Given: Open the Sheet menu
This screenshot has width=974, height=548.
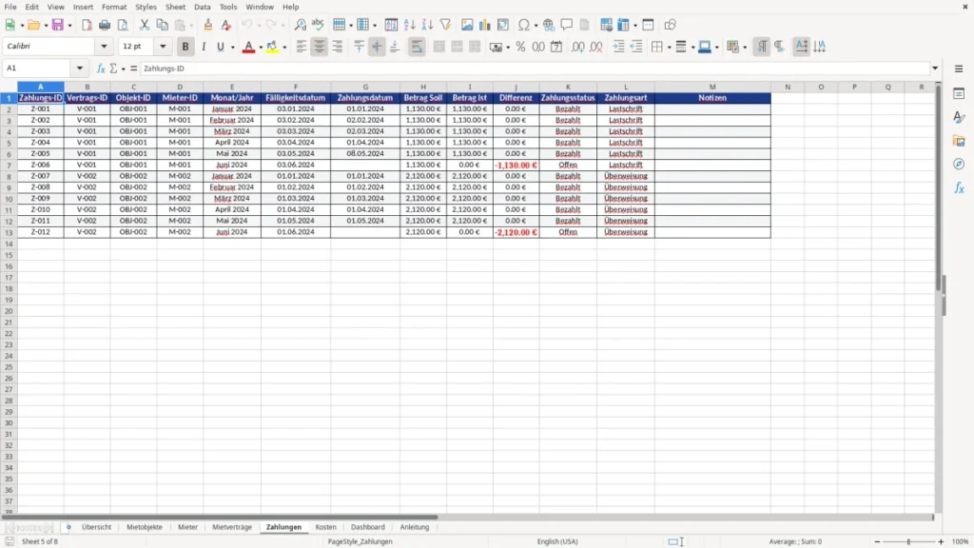Looking at the screenshot, I should [175, 7].
